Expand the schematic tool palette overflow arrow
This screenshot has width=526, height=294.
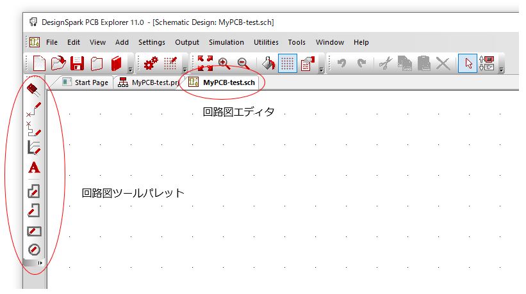pos(40,263)
